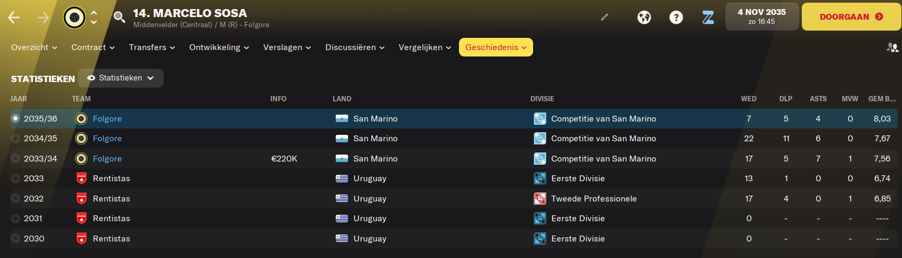
Task: Open the users icon at right
Action: coord(892,47)
